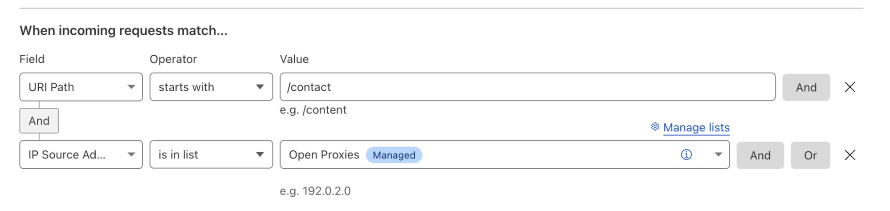Delete the IP Source Address condition row
The image size is (890, 211).
[849, 155]
